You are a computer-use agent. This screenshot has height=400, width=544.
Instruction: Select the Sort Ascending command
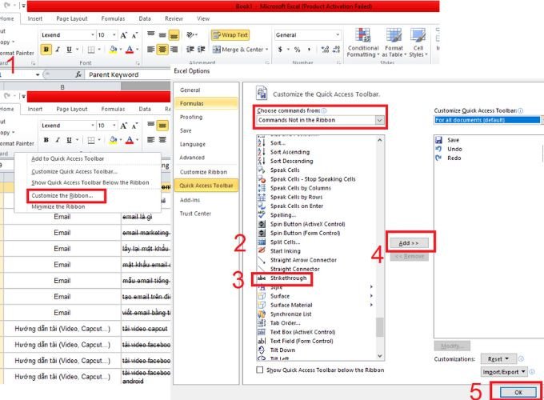tap(290, 152)
